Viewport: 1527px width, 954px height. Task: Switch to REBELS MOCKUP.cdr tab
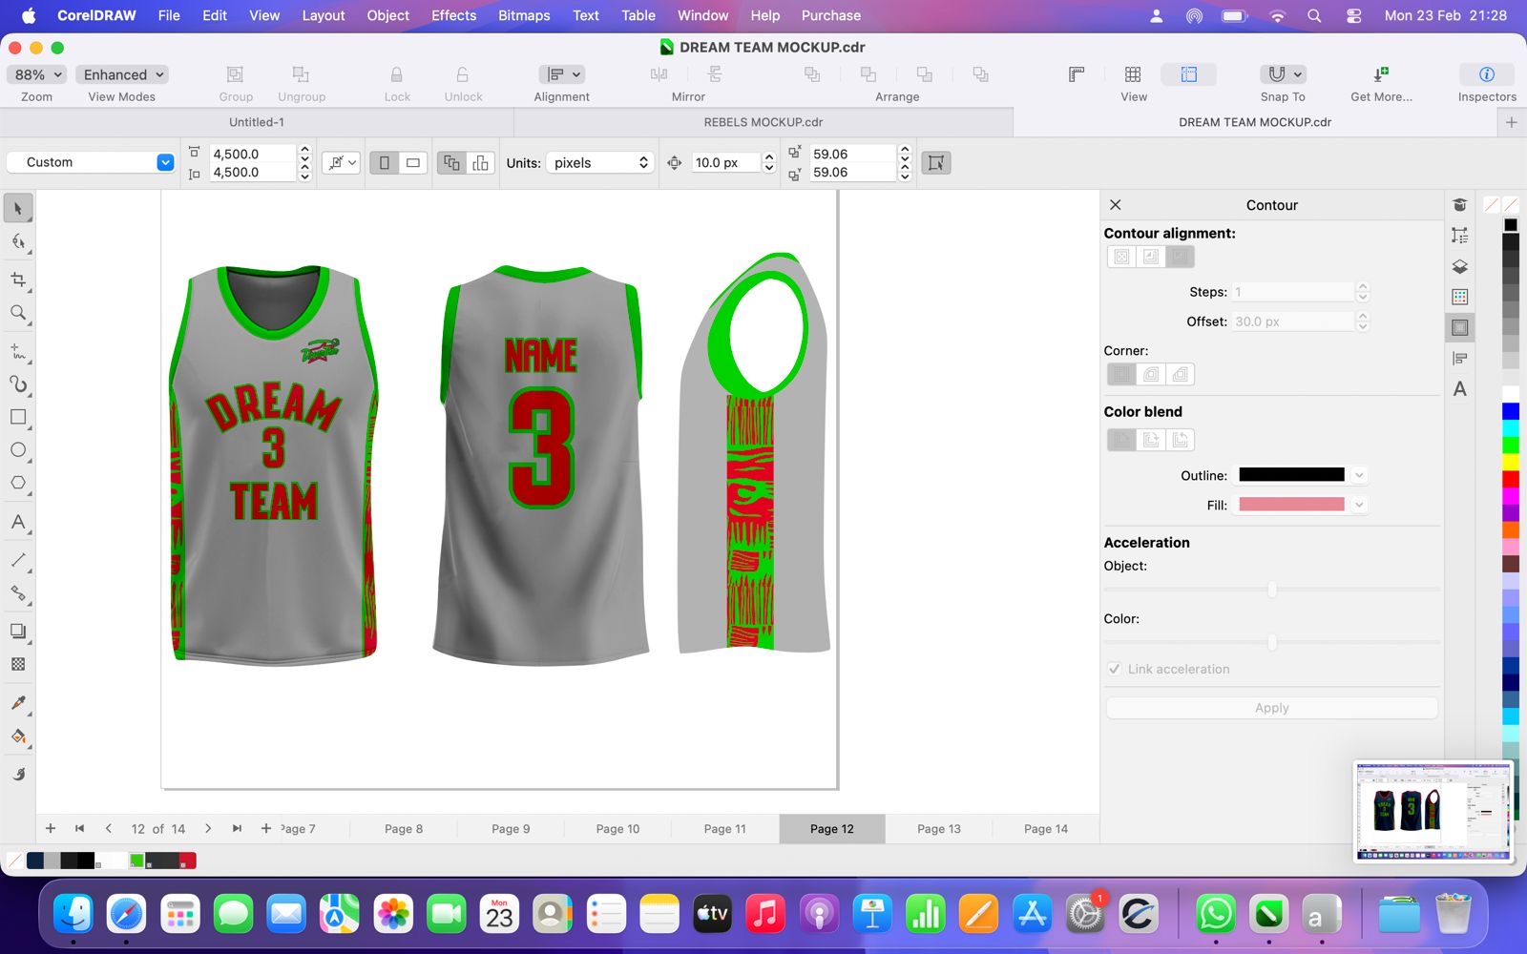tap(763, 122)
